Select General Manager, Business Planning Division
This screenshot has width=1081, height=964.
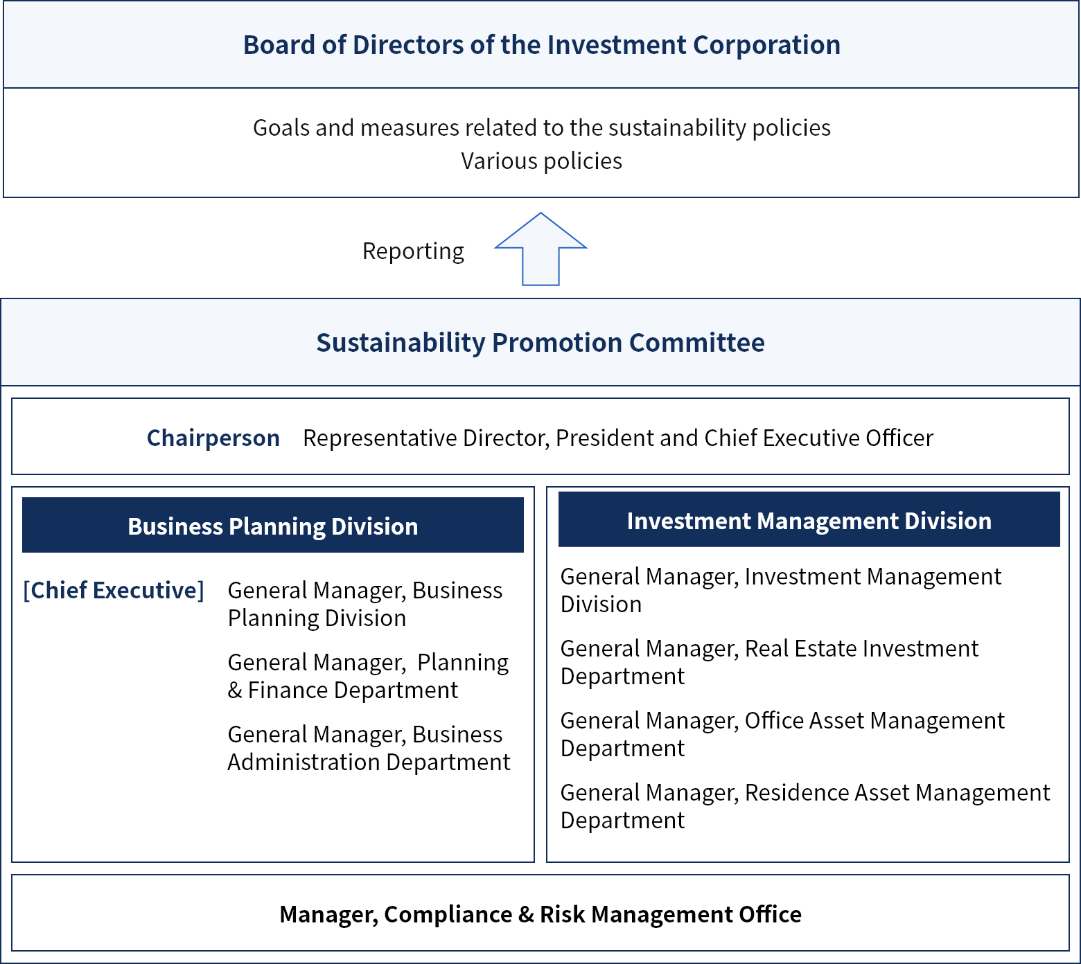coord(365,604)
